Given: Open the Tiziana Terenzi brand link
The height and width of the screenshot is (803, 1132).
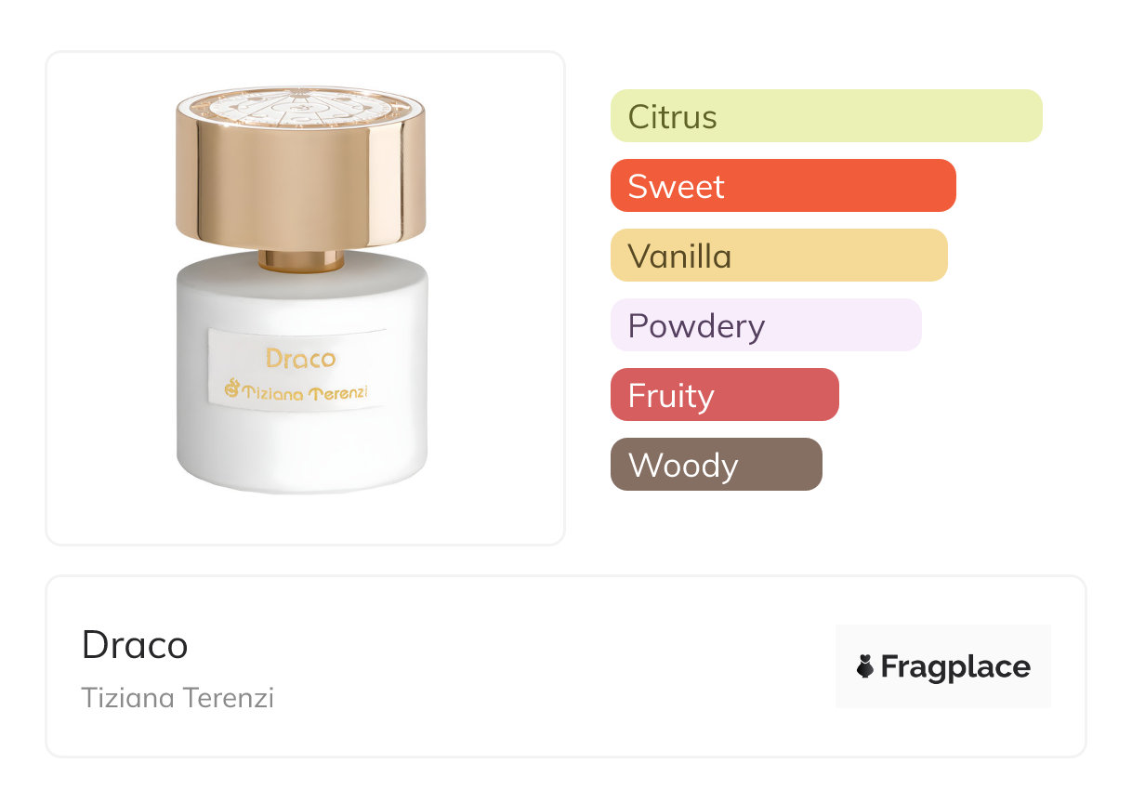Looking at the screenshot, I should click(178, 698).
